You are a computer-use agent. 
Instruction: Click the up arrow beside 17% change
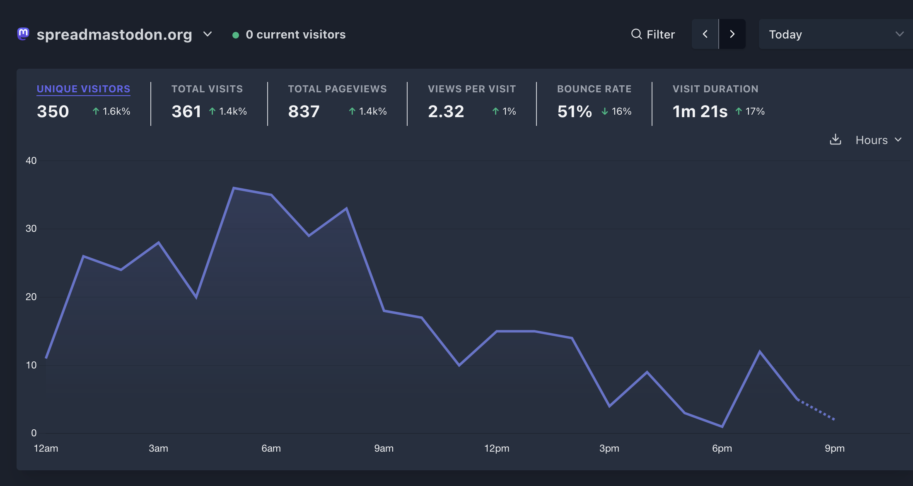click(739, 111)
